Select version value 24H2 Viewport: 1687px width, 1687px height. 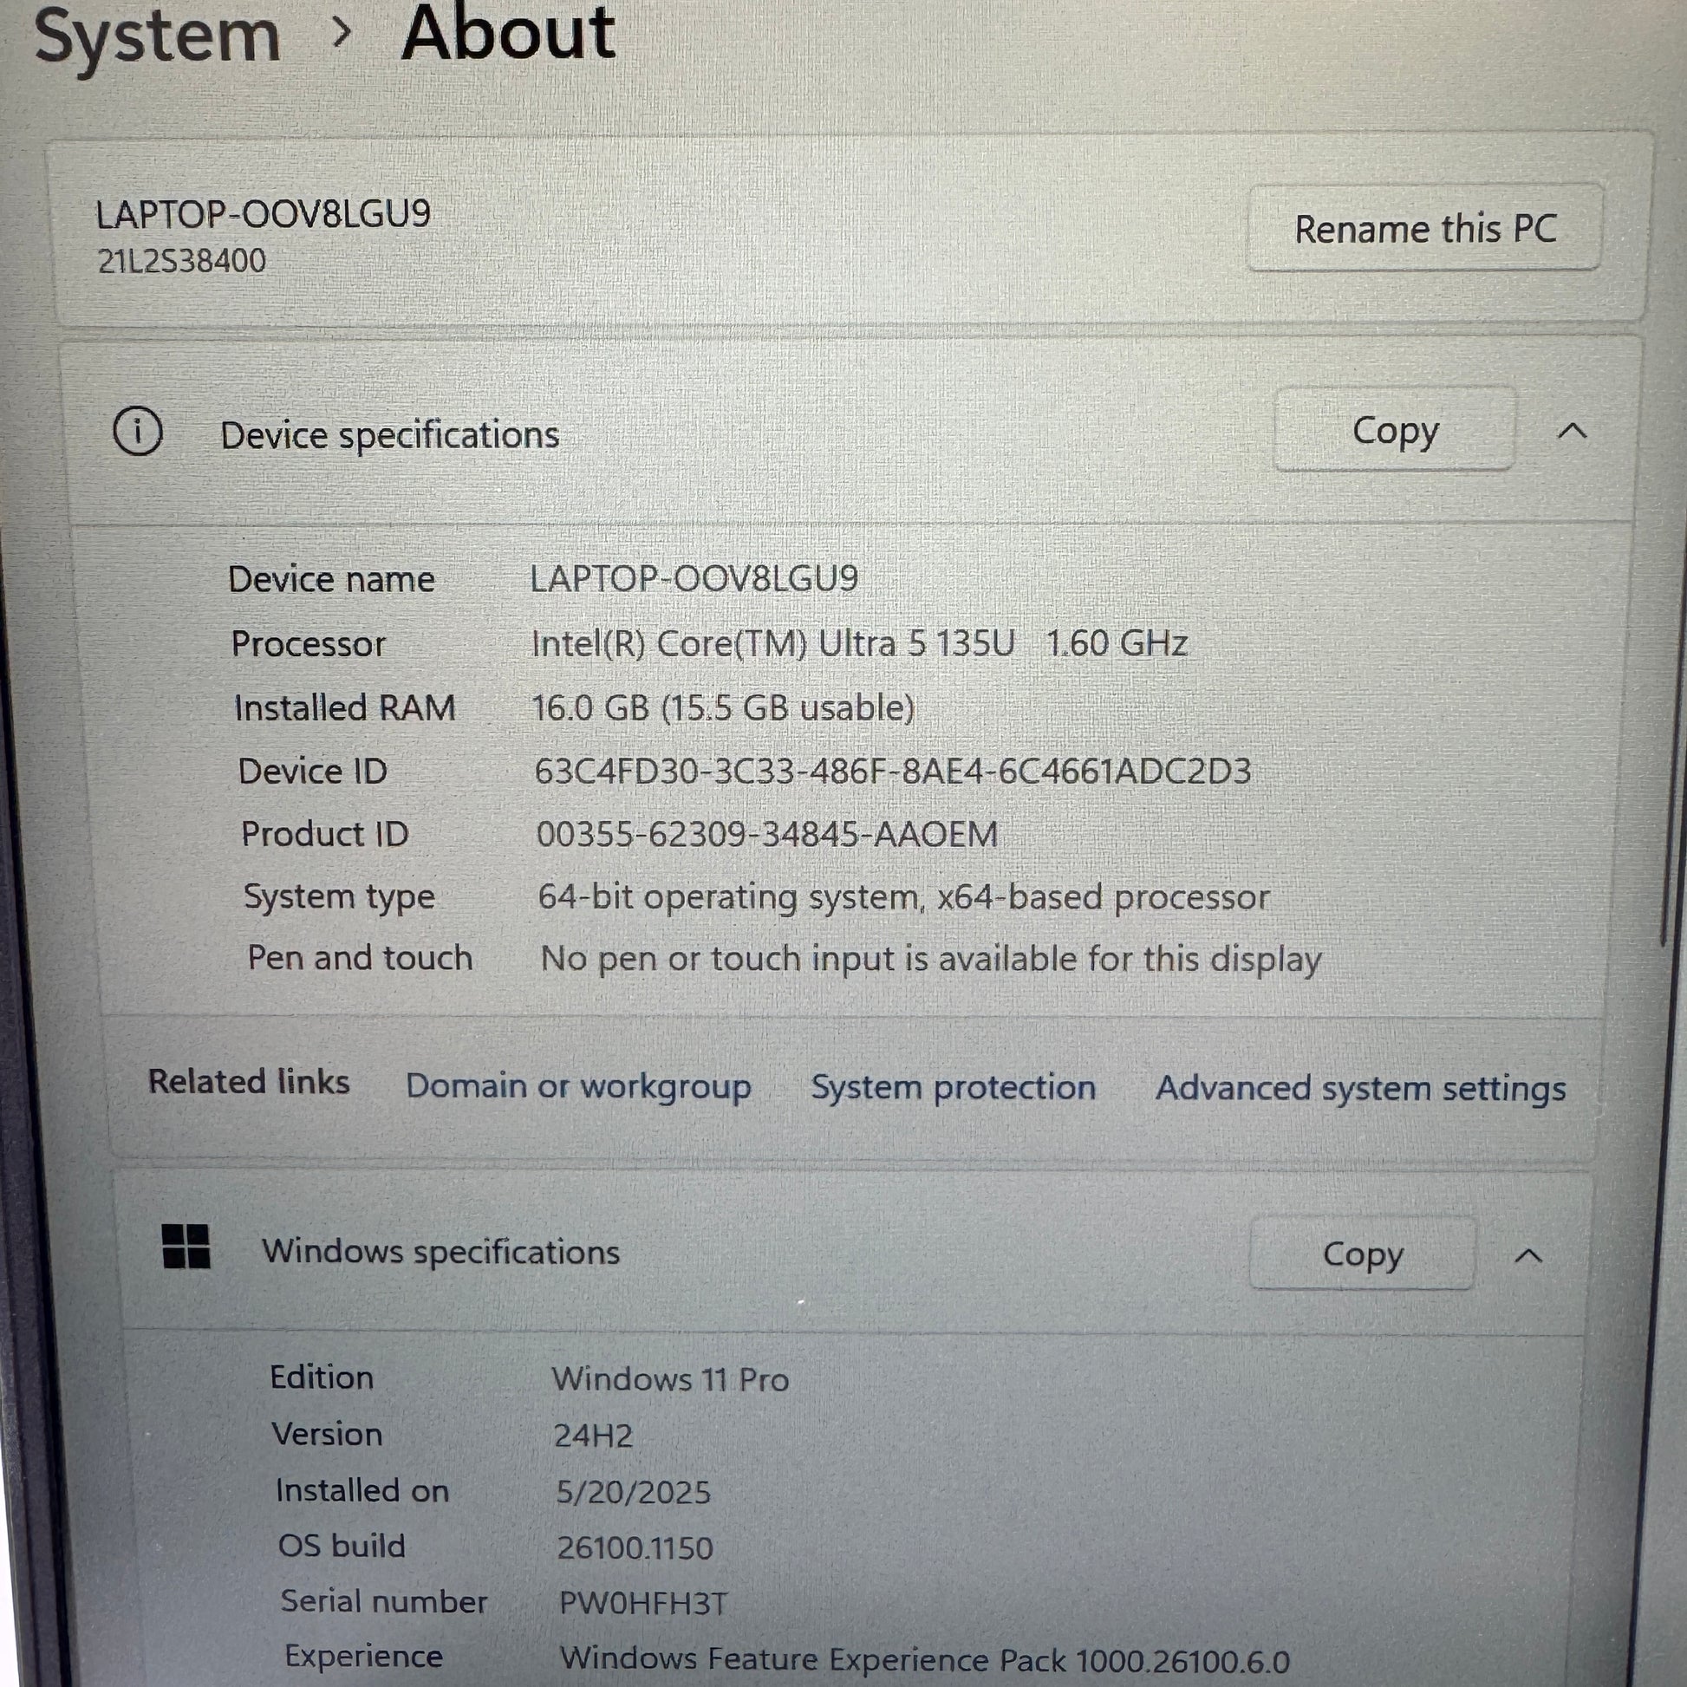[593, 1436]
